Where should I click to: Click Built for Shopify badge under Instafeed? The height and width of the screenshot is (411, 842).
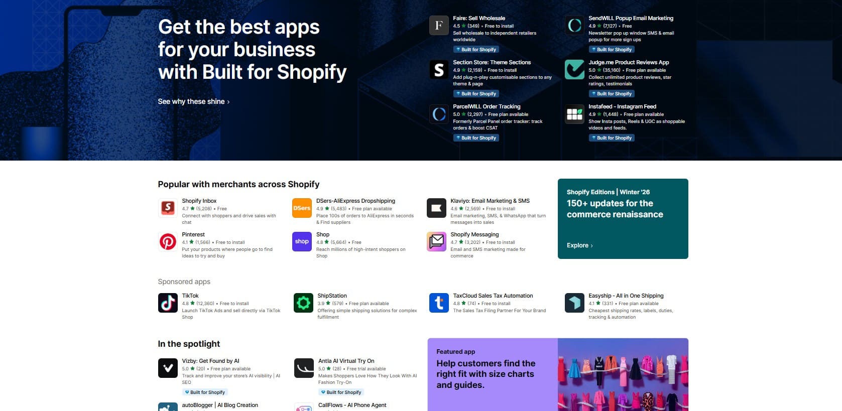(x=612, y=138)
